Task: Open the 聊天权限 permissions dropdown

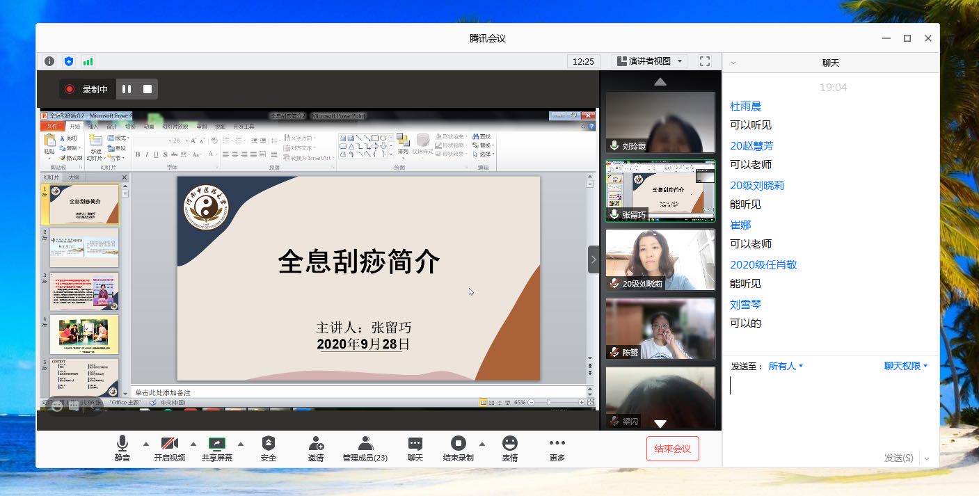Action: (905, 366)
